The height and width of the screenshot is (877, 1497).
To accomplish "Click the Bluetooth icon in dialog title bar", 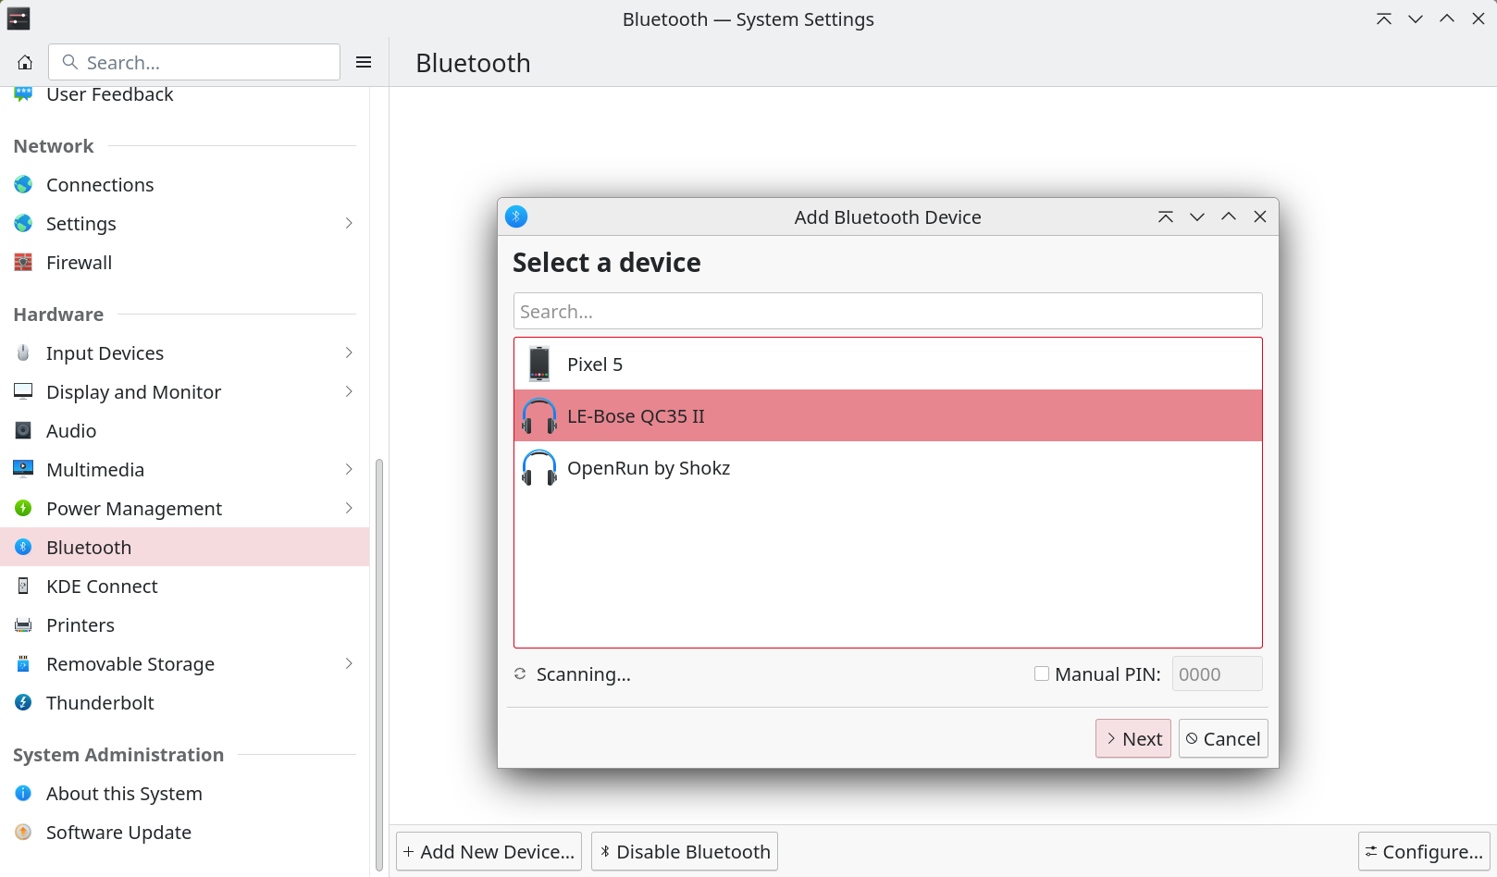I will coord(516,216).
